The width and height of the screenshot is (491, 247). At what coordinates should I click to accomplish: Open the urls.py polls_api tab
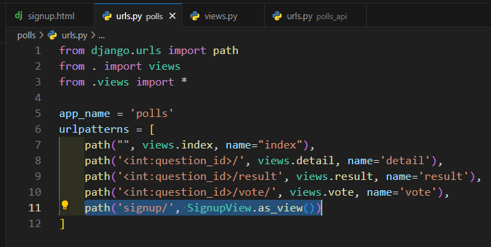click(x=315, y=16)
